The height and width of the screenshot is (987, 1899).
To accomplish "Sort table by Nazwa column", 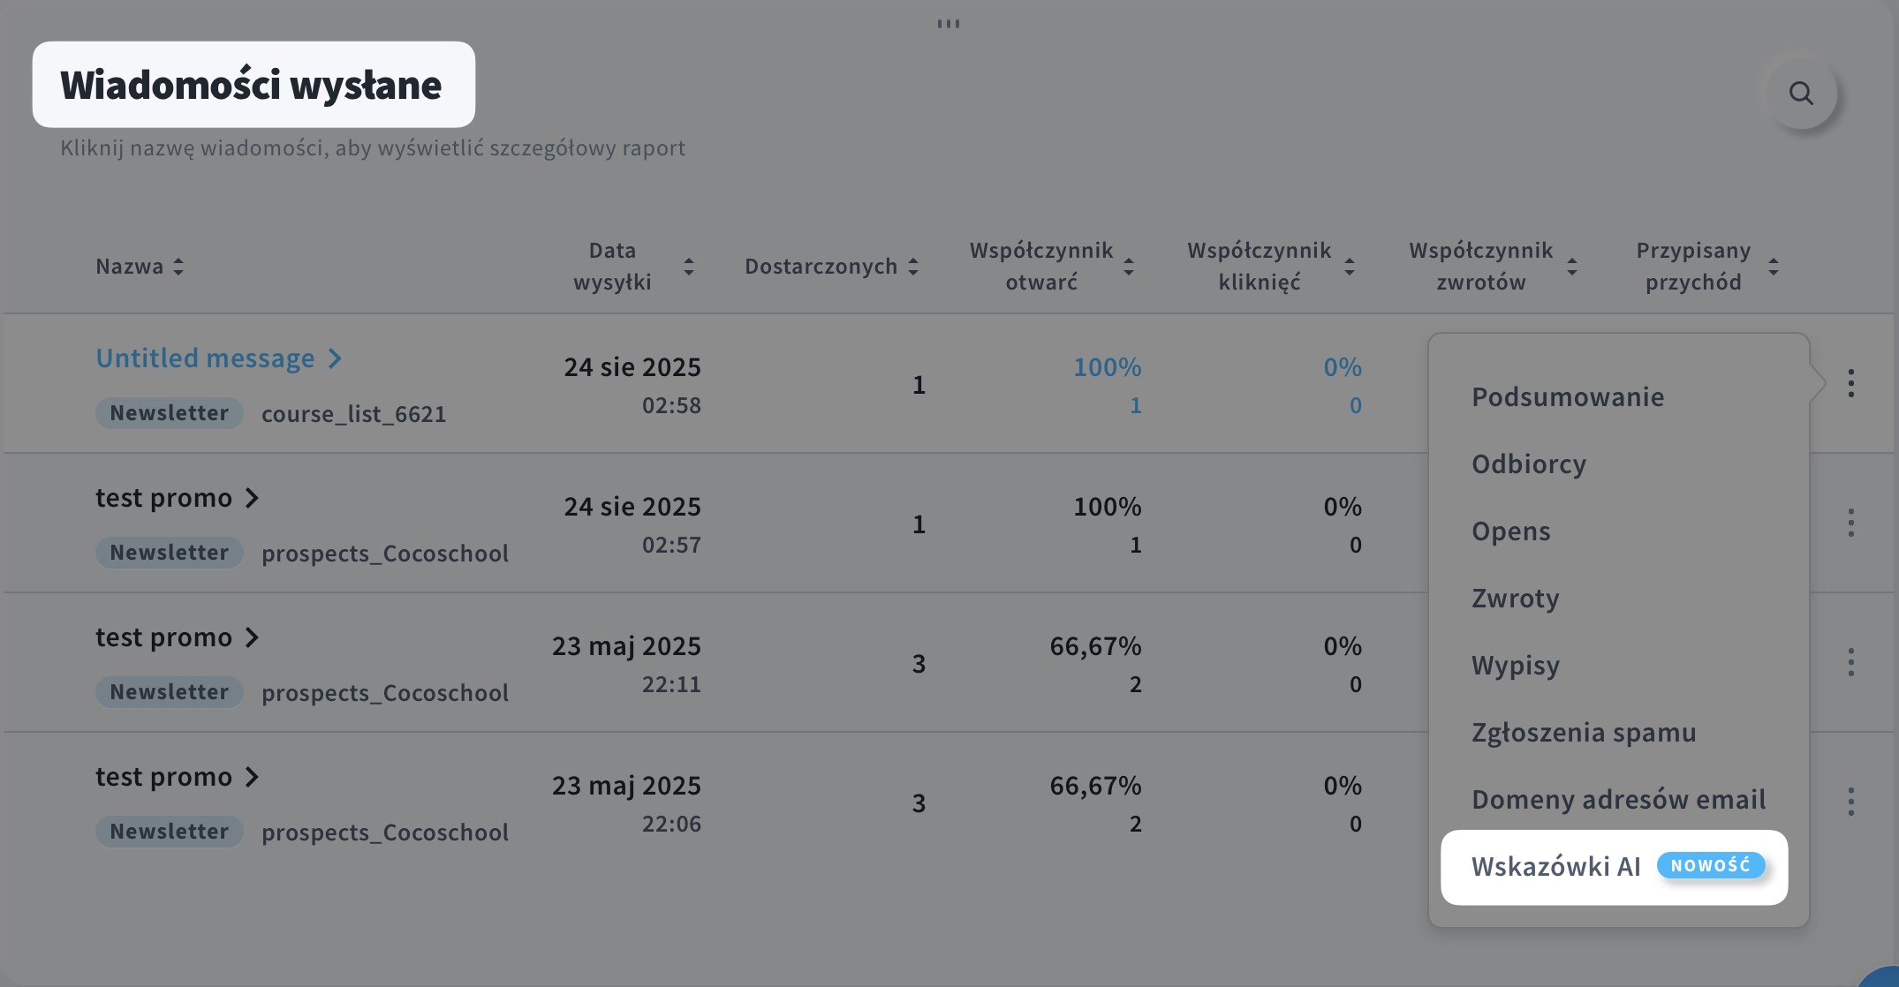I will point(178,267).
